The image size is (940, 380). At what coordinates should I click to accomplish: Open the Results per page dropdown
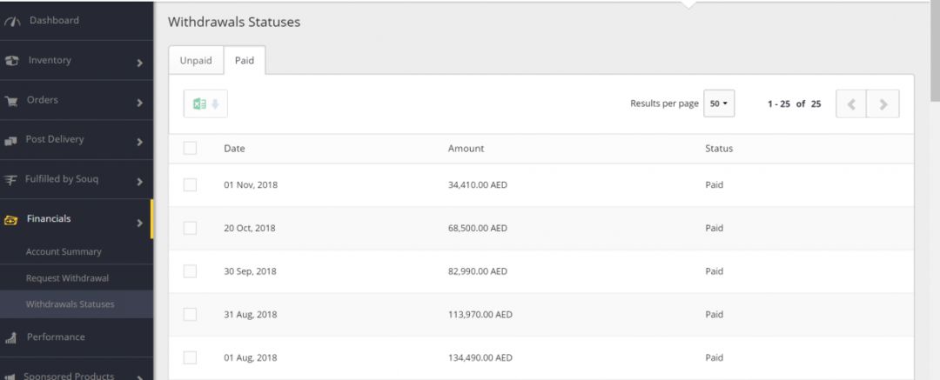click(x=719, y=103)
